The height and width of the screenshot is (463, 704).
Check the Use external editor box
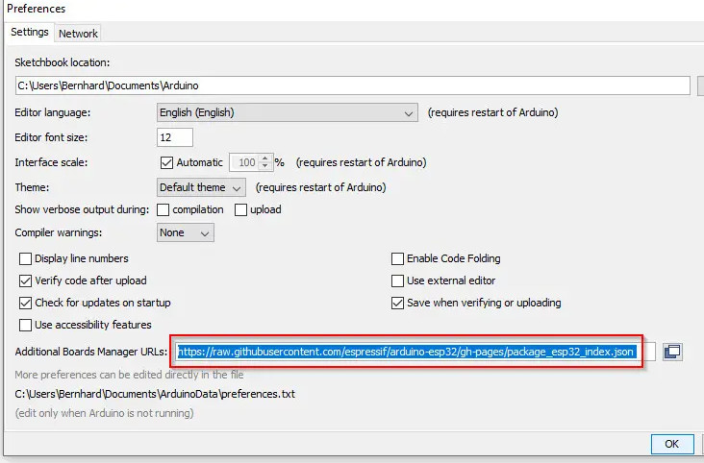click(398, 280)
